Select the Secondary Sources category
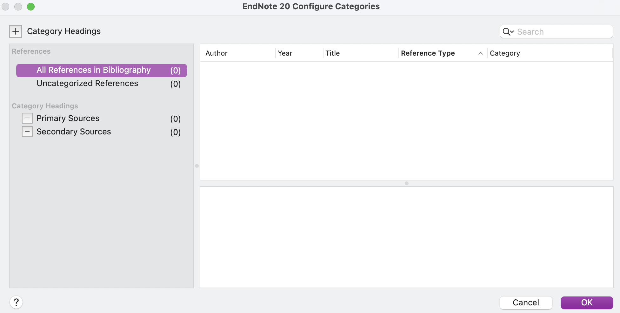 (x=74, y=132)
